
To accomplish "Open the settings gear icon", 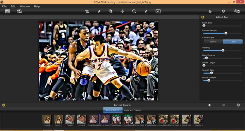I will click(x=224, y=11).
